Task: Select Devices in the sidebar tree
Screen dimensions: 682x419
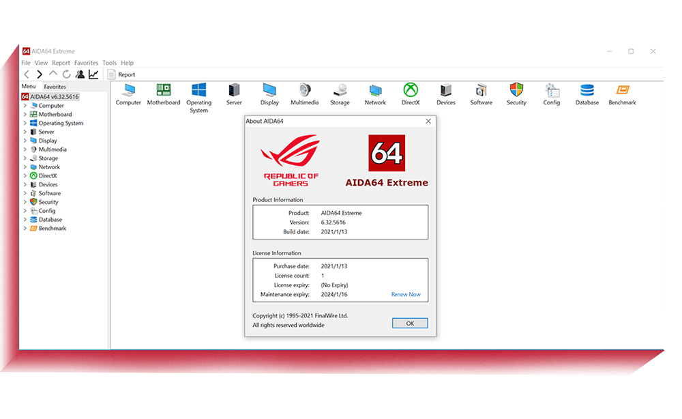Action: tap(48, 185)
